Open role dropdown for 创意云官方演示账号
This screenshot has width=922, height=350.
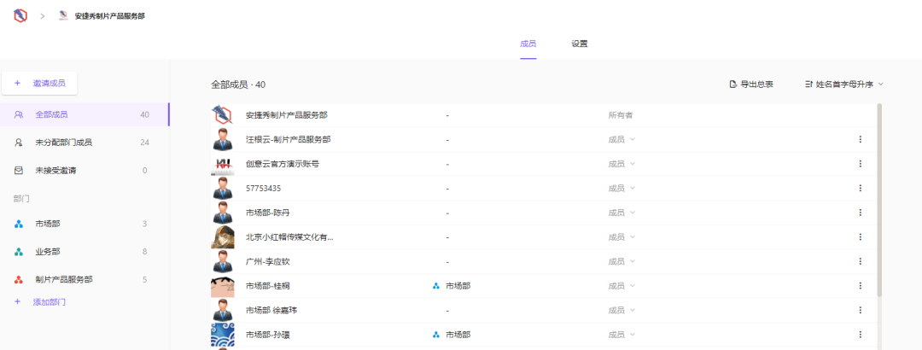pos(621,164)
